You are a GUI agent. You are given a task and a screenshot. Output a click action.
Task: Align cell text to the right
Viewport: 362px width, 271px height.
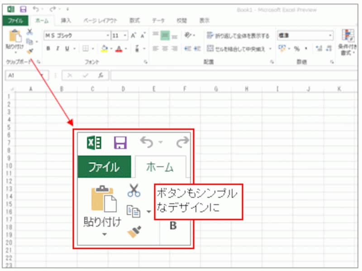pyautogui.click(x=175, y=49)
